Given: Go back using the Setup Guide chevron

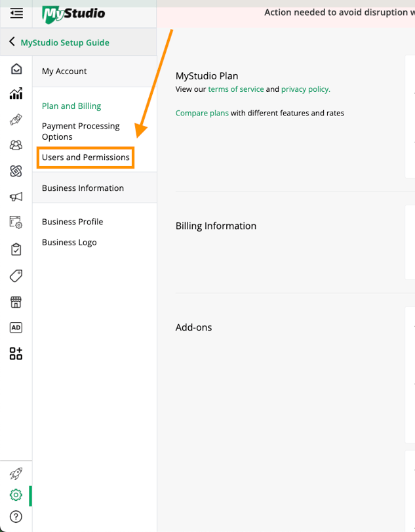Looking at the screenshot, I should 12,42.
